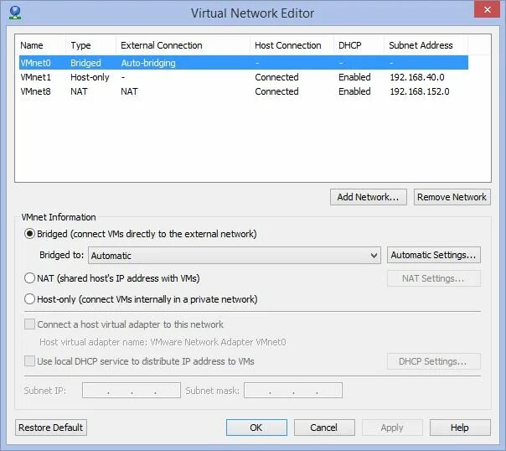
Task: Click the Add Network button
Action: (369, 197)
